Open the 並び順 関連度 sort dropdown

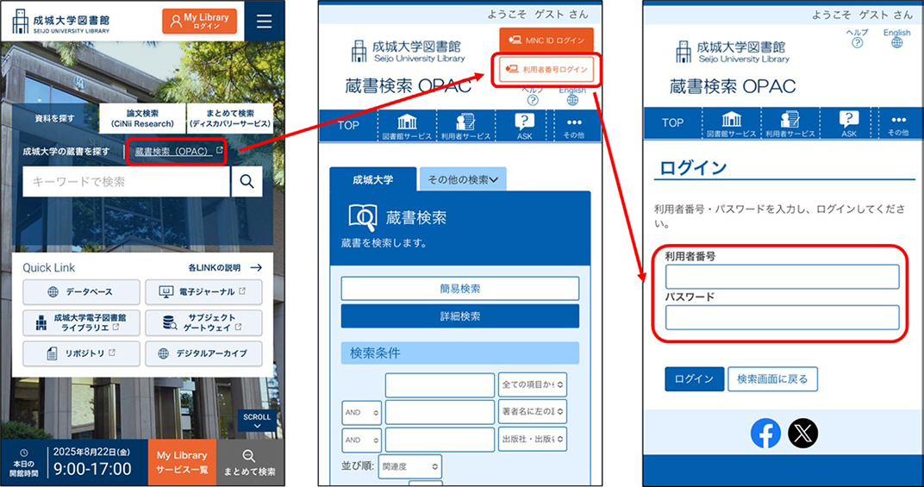(x=409, y=466)
